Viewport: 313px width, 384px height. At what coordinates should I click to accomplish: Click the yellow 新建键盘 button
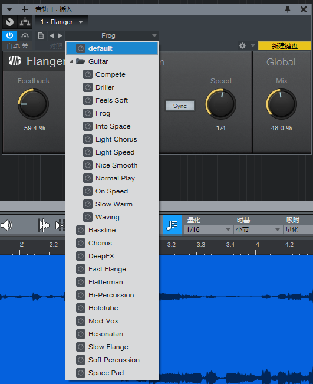tap(284, 46)
